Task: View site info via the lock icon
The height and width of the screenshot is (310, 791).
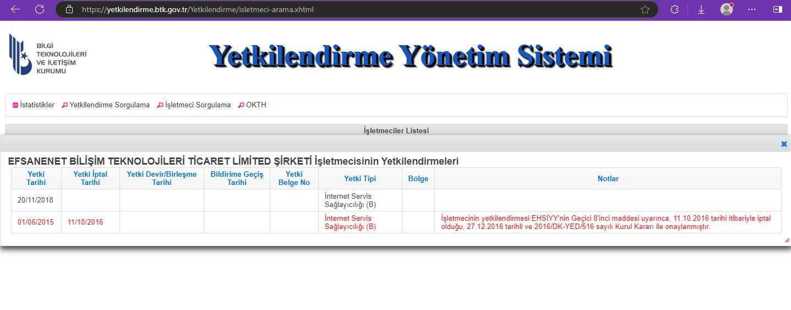Action: point(69,9)
